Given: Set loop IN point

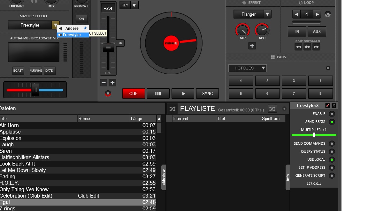Looking at the screenshot, I should coord(297,31).
